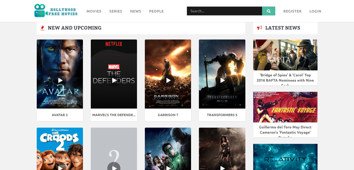Click the flame icon beside New and Upcoming

(43, 28)
